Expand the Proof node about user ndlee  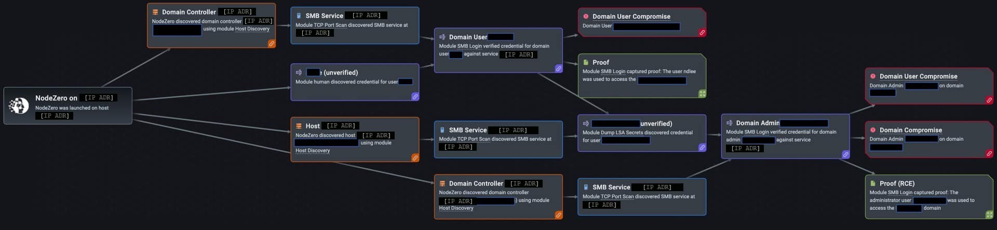tap(702, 94)
